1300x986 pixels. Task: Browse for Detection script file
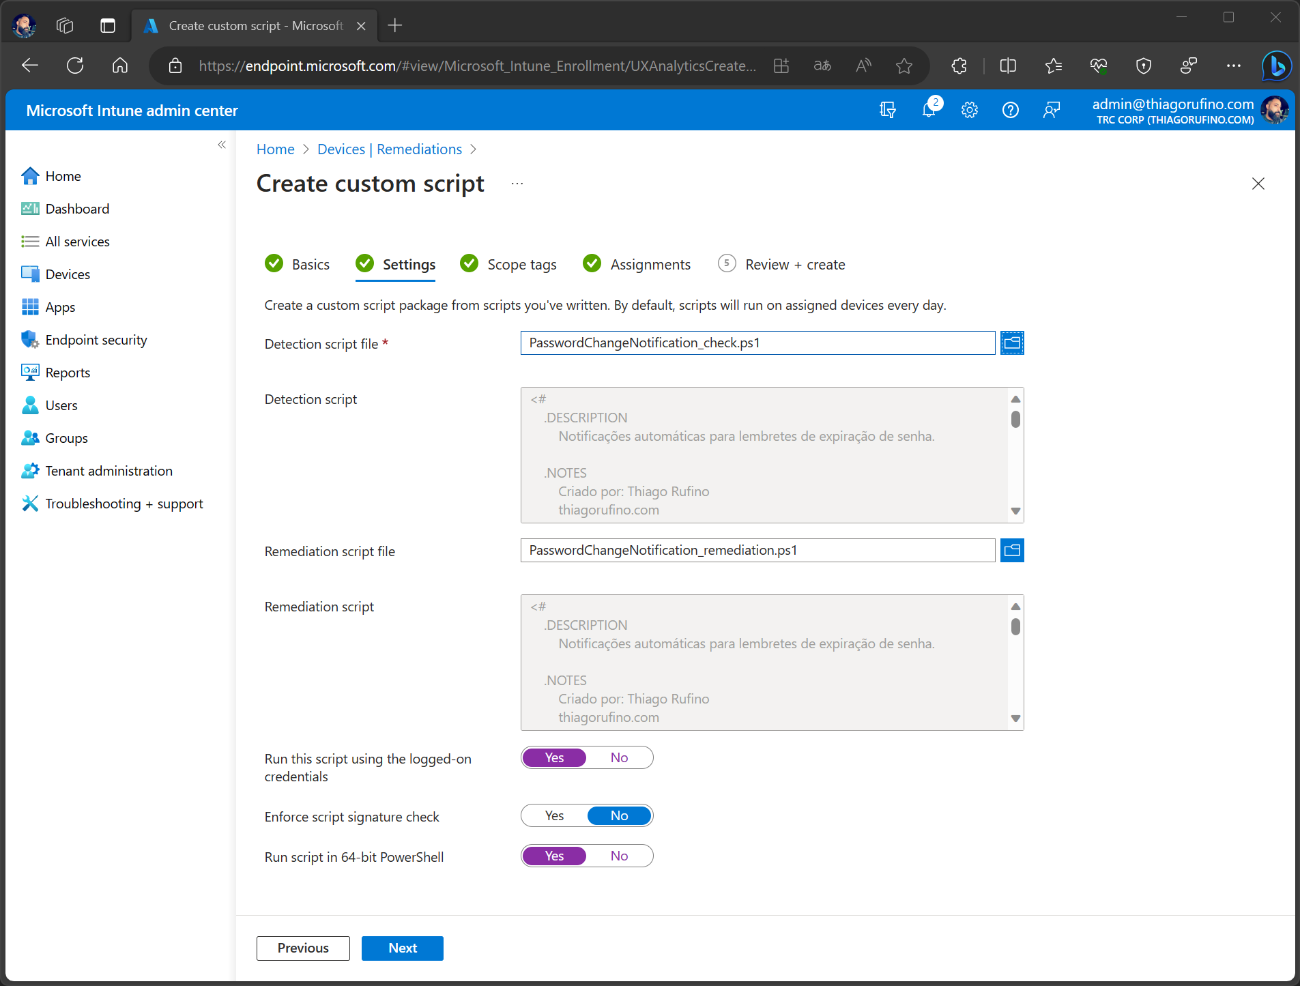click(x=1012, y=343)
